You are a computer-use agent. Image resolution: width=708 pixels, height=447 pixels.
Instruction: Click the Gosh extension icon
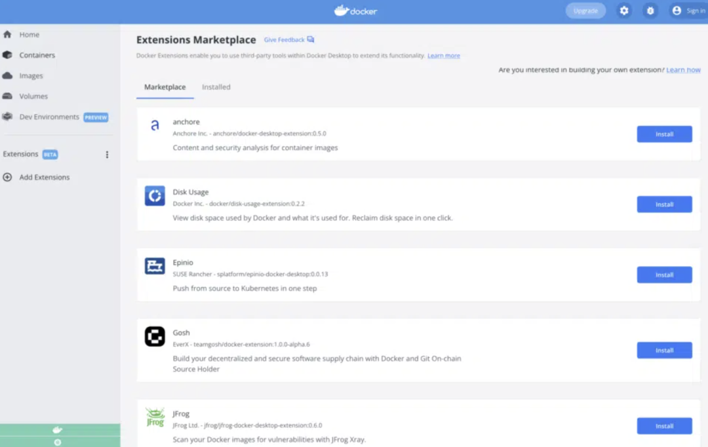155,336
